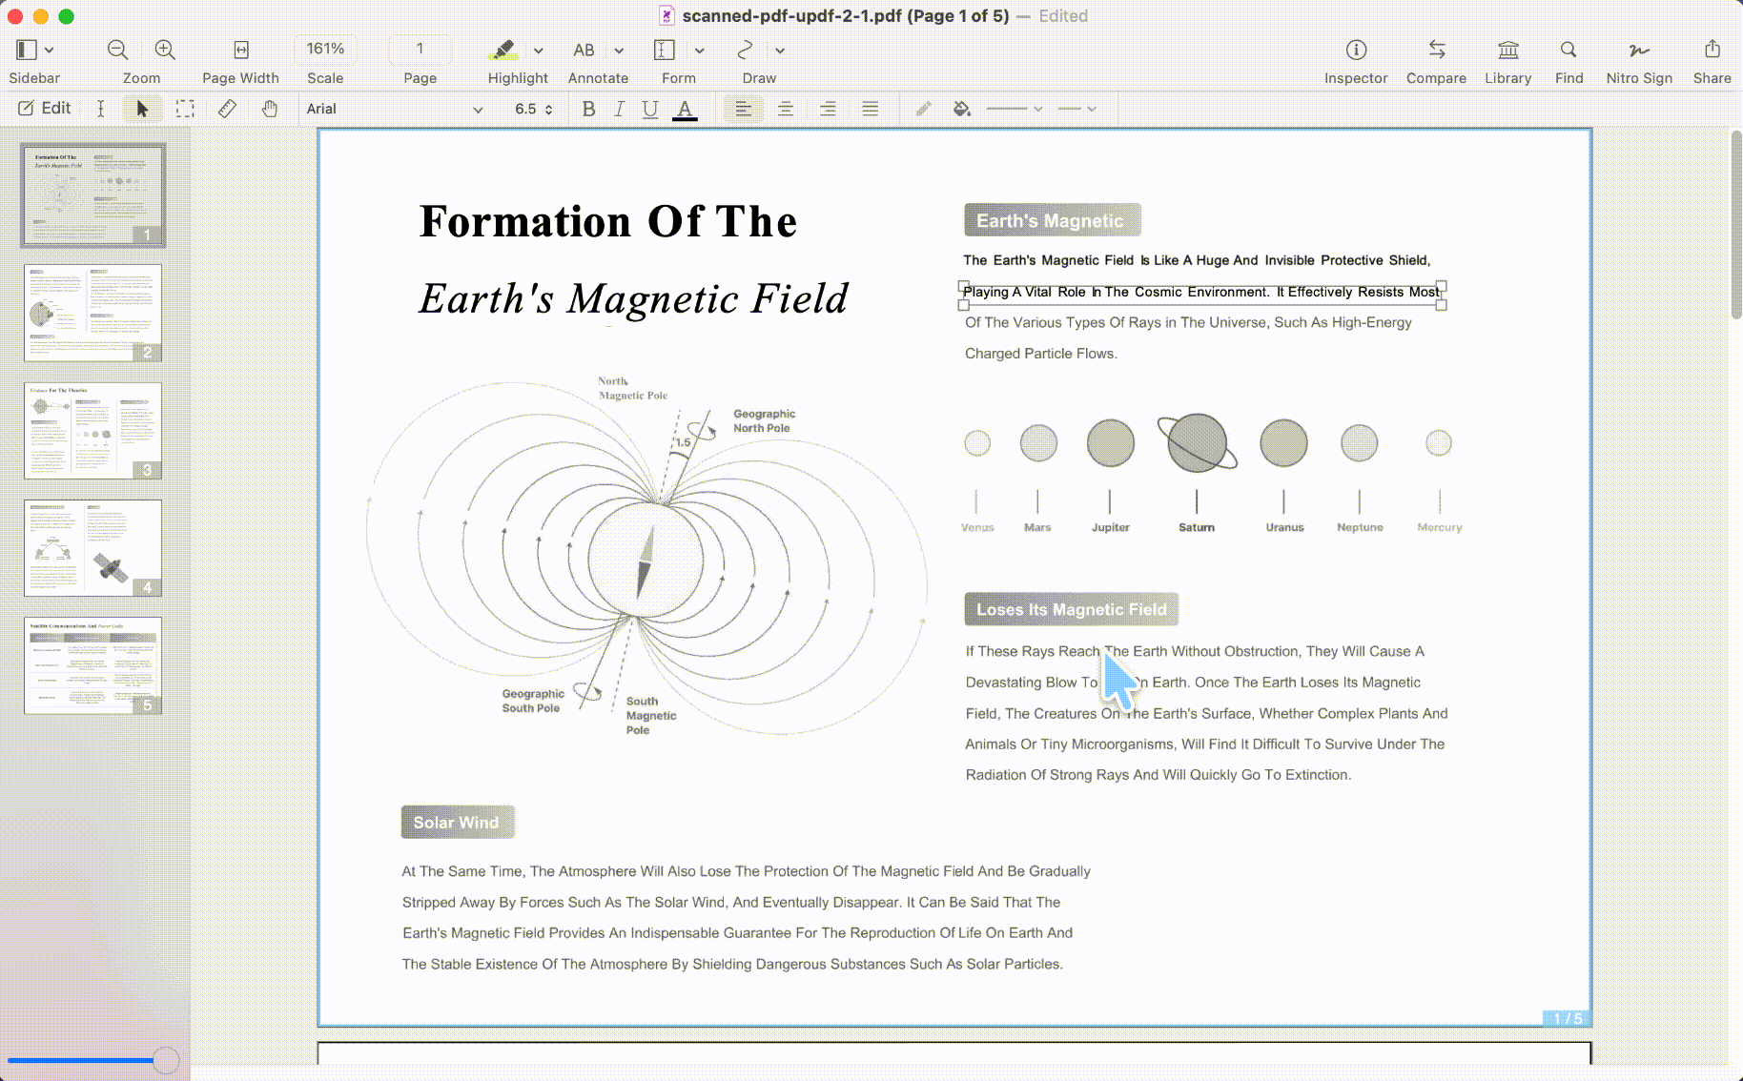
Task: Click the Earth's Magnetic heading box
Action: 1053,220
